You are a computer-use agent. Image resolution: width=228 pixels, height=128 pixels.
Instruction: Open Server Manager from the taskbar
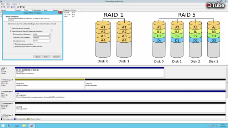point(10,126)
